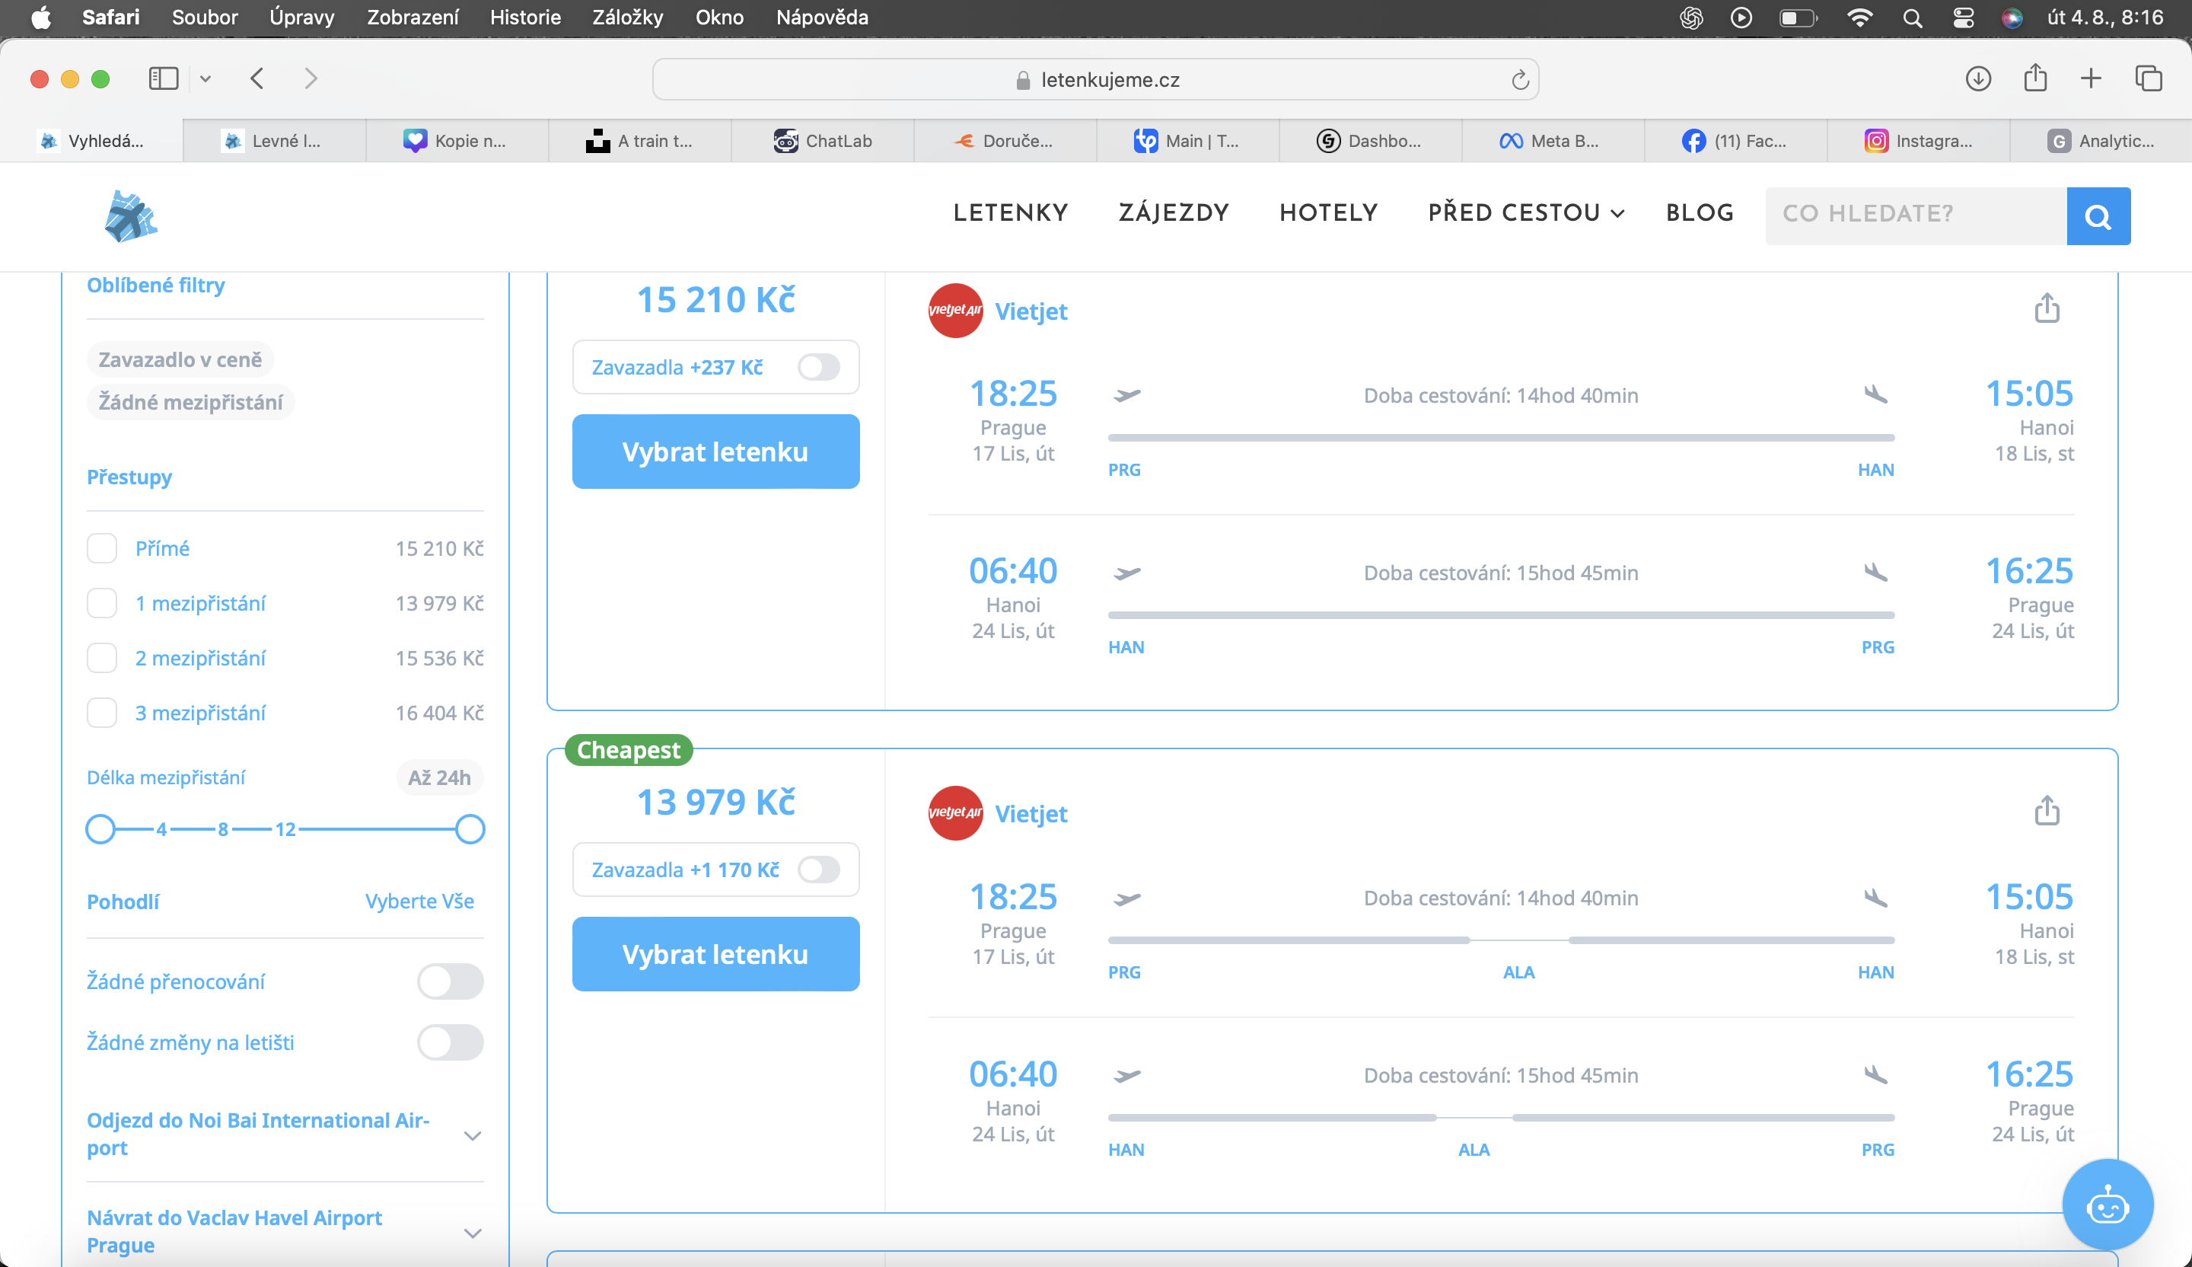
Task: Enable Žádné přenocování switch
Action: [x=450, y=981]
